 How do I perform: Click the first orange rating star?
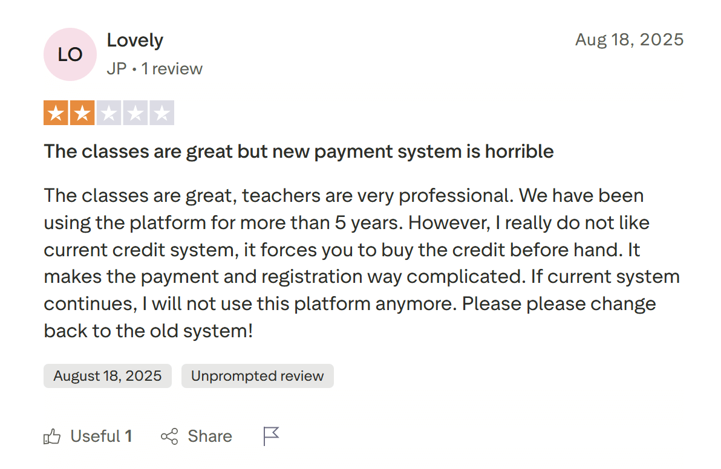pyautogui.click(x=56, y=113)
